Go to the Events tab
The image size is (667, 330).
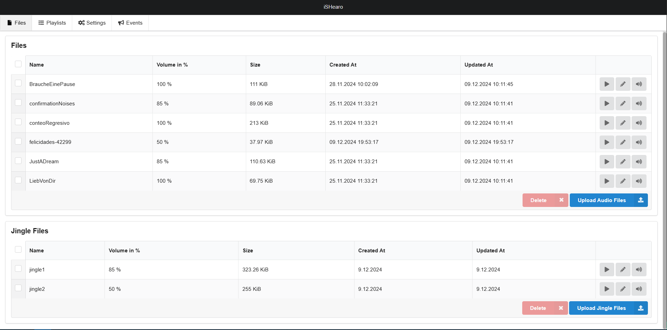tap(130, 23)
